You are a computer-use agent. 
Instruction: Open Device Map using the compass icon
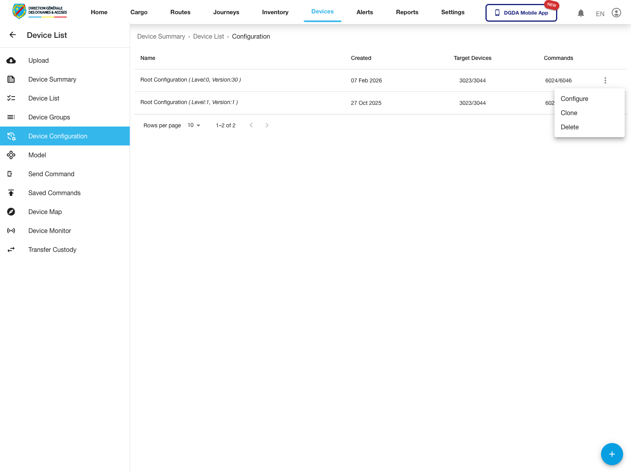pyautogui.click(x=11, y=212)
